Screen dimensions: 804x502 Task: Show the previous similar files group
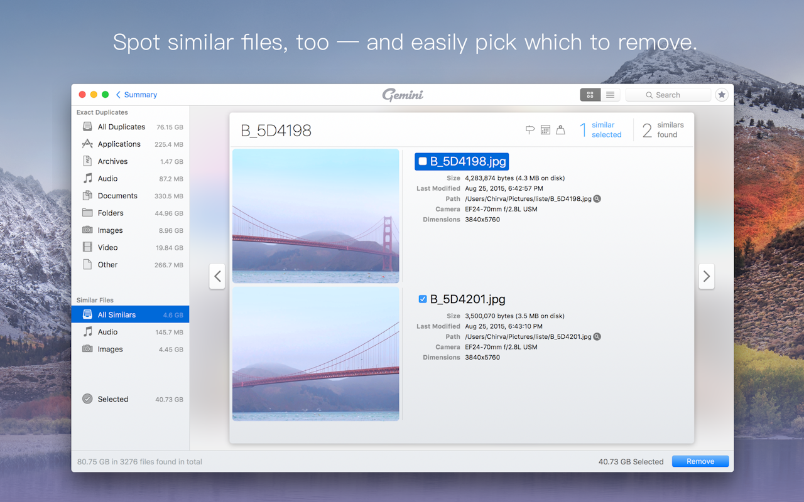tap(217, 276)
